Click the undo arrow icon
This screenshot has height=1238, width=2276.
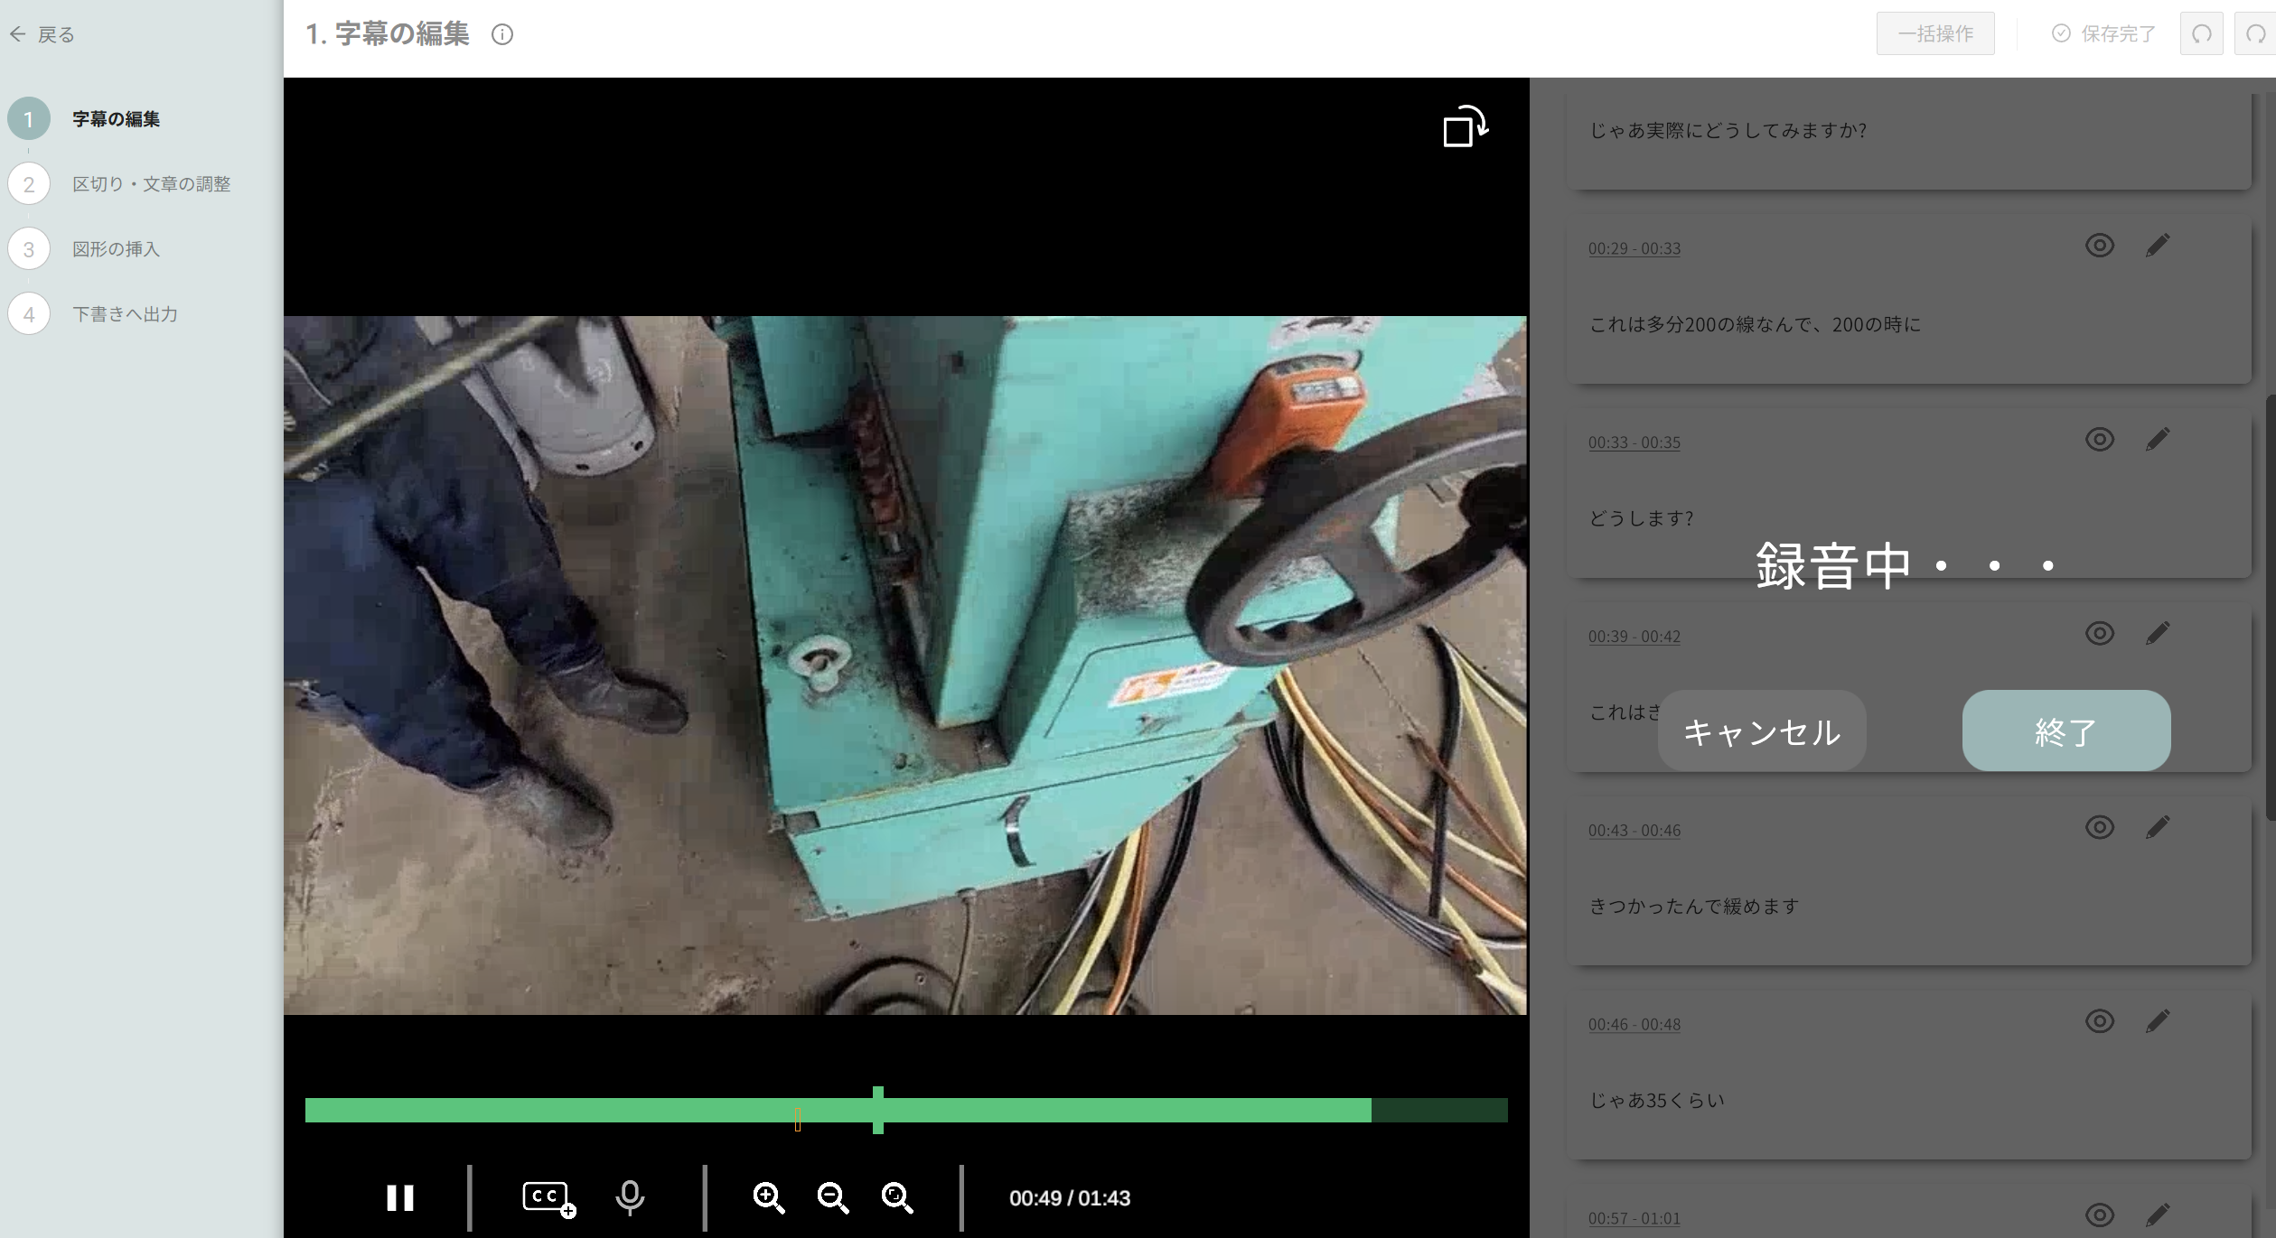tap(2201, 34)
